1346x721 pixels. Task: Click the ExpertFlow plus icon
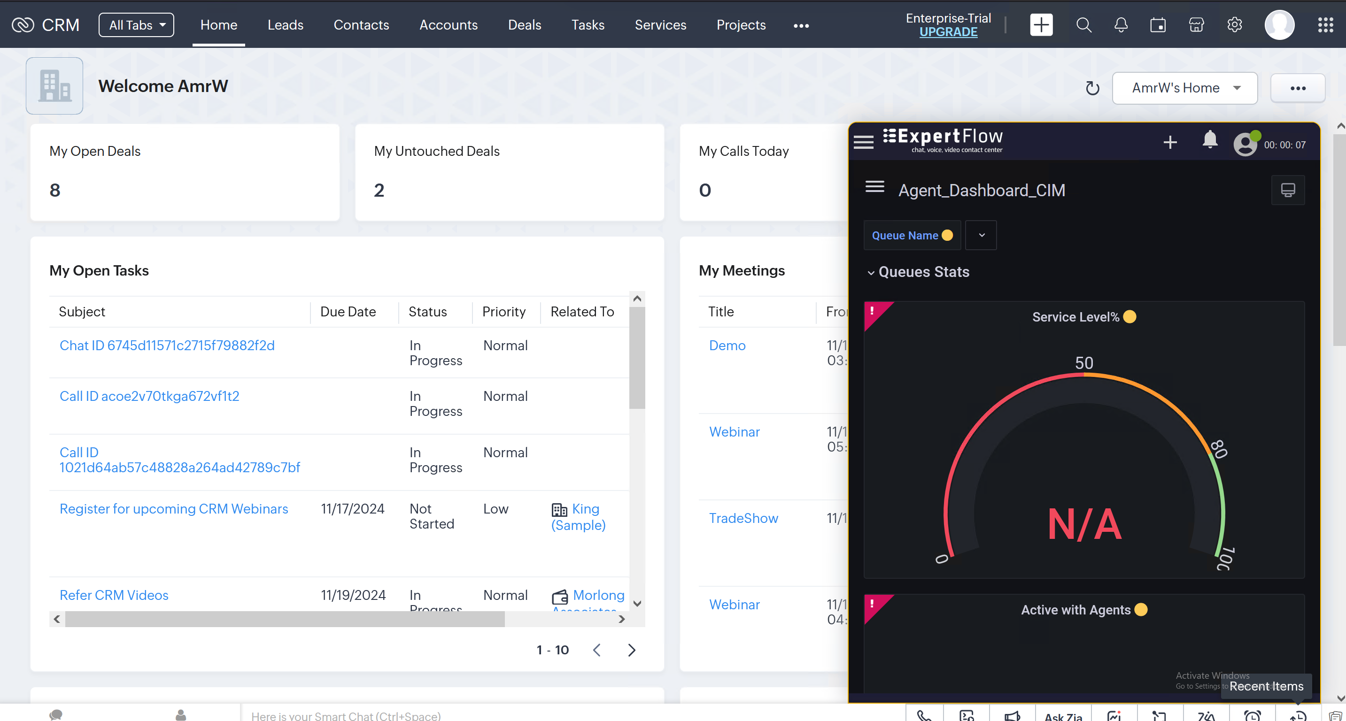1170,142
